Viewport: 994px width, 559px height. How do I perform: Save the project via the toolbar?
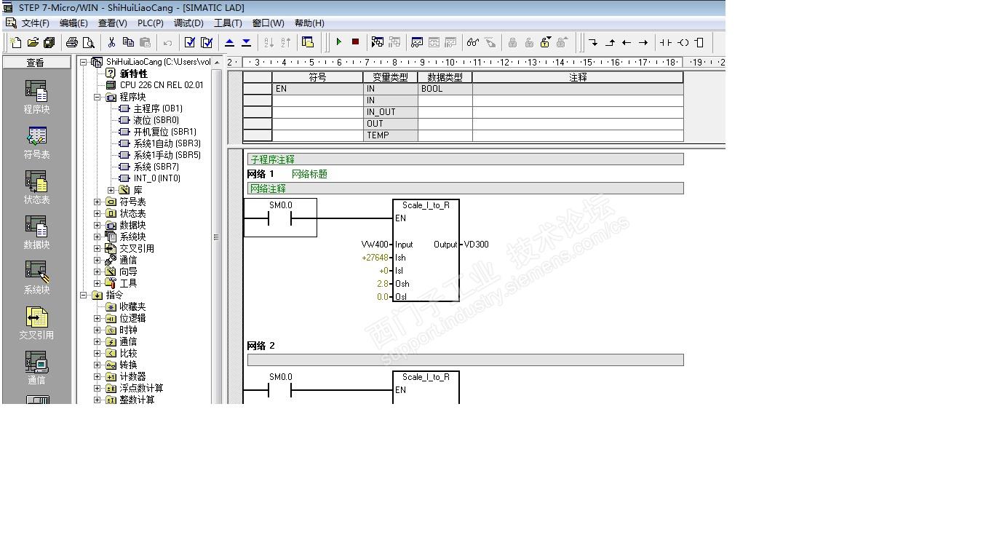tap(49, 42)
